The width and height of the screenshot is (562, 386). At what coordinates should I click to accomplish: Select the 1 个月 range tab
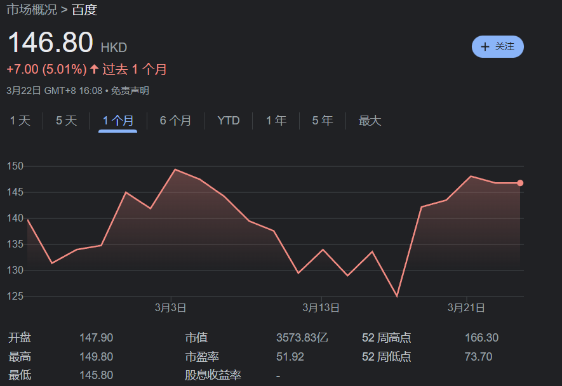118,121
